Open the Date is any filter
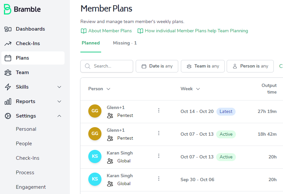The height and width of the screenshot is (194, 283). click(157, 66)
